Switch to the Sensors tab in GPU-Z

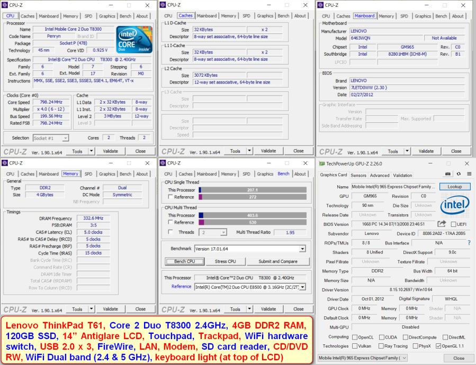point(358,176)
